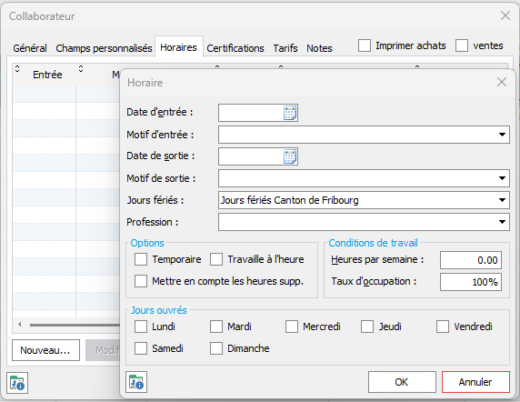520x402 pixels.
Task: Click the sort arrows before the M column
Action: coord(81,69)
